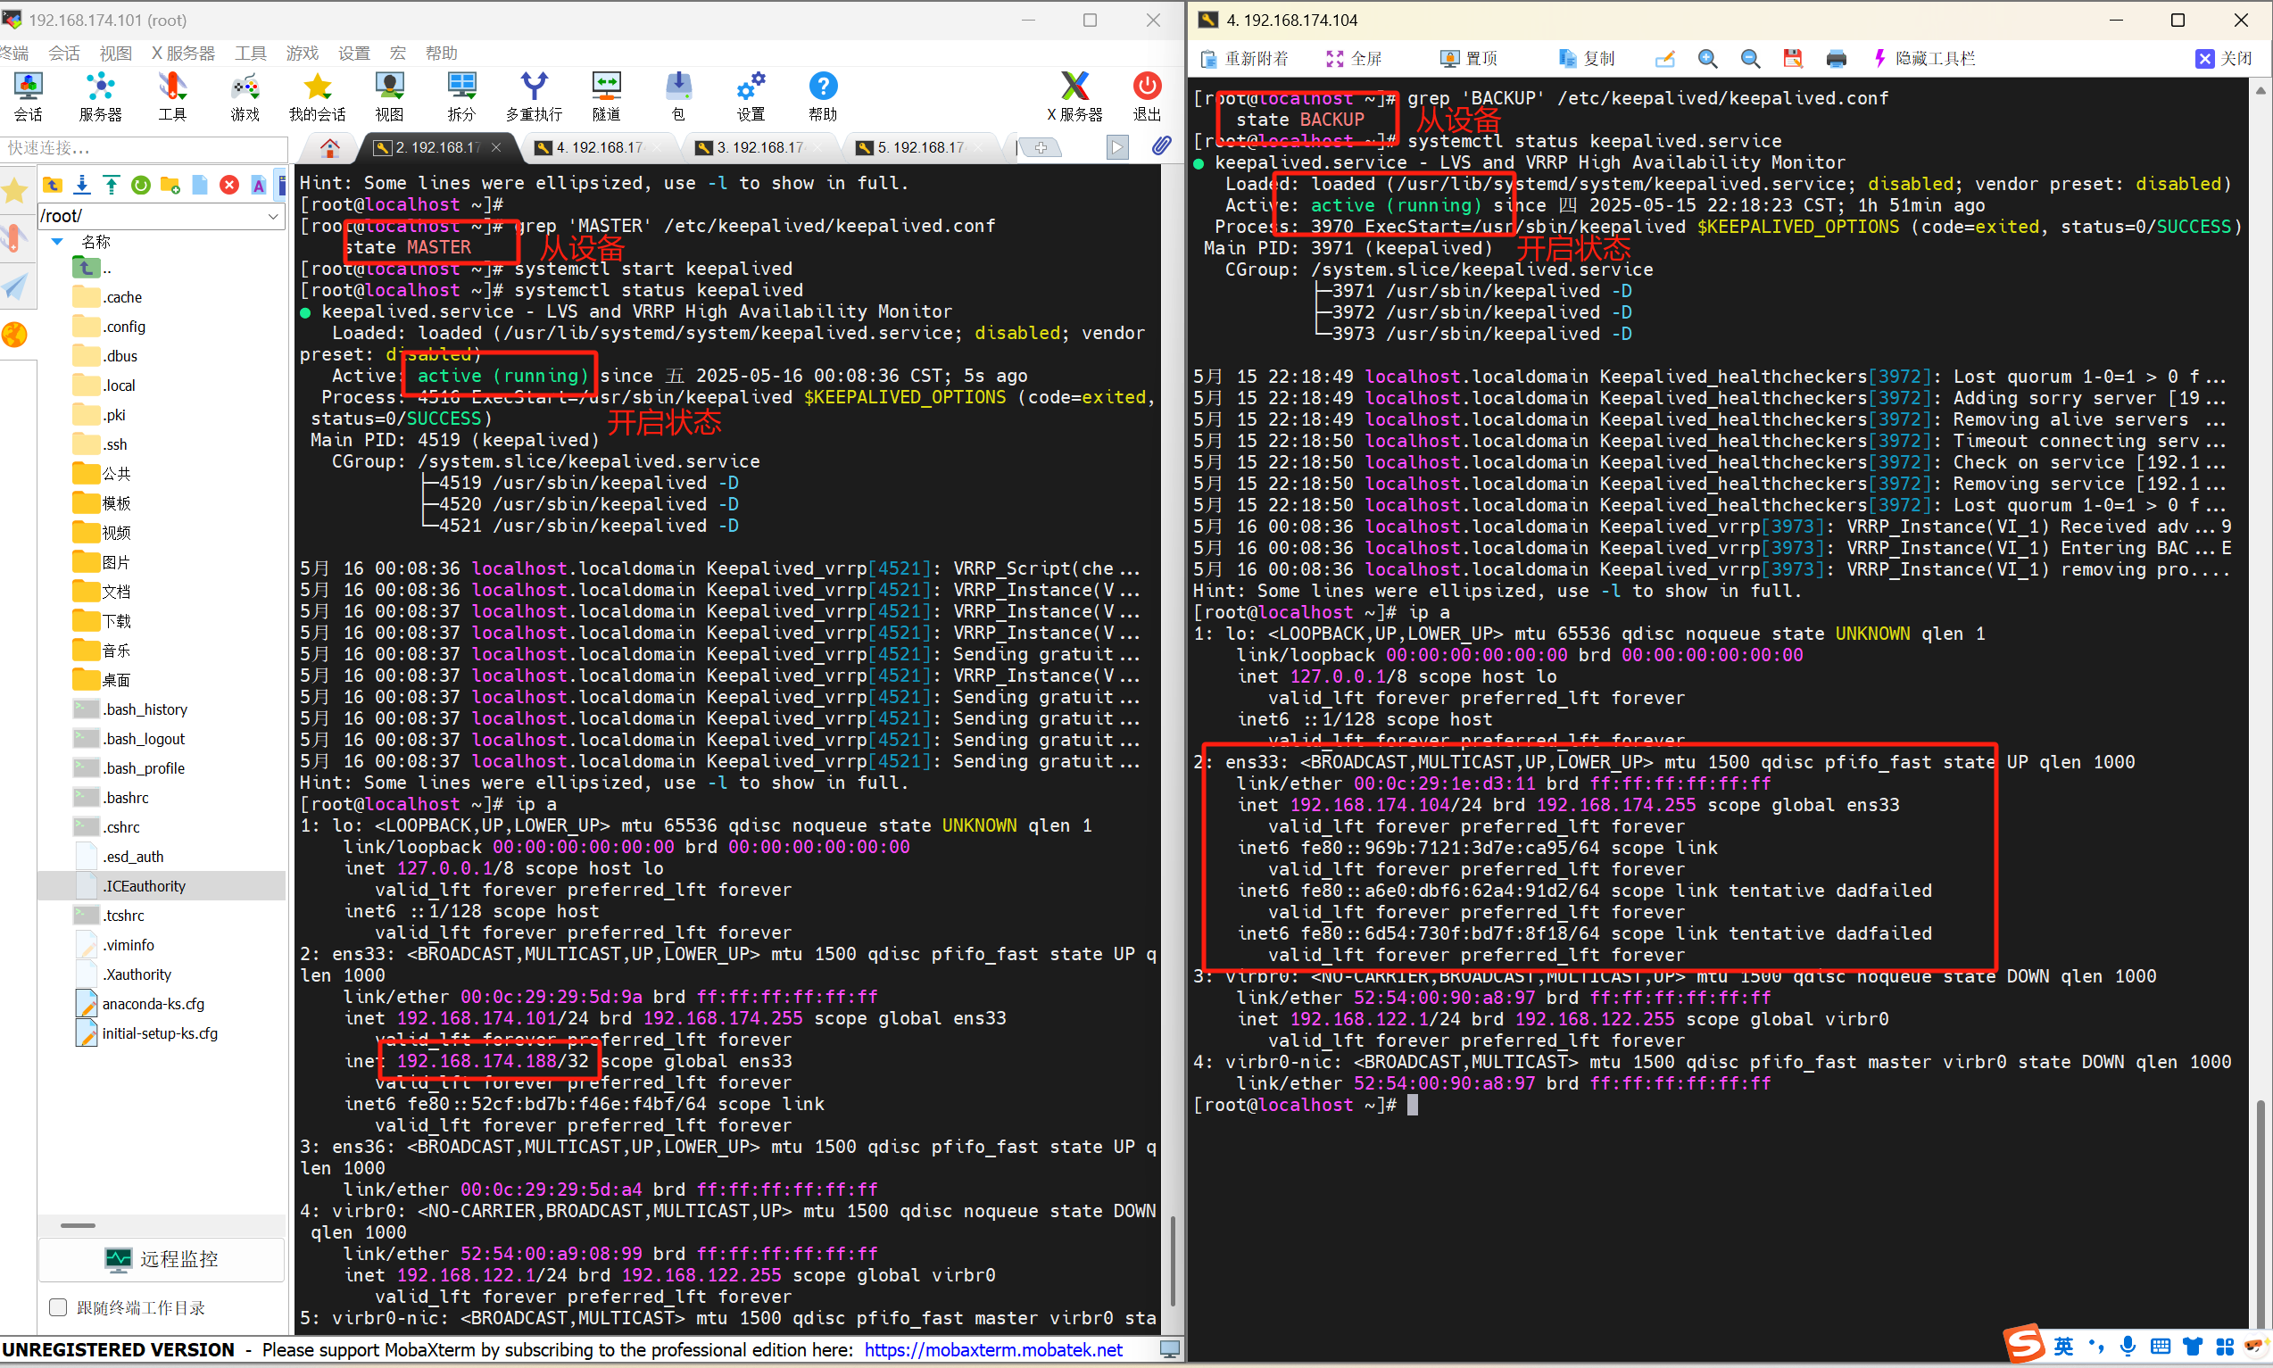Enable the 跟随终端工作目录 checkbox
Viewport: 2273px width, 1368px height.
point(58,1307)
